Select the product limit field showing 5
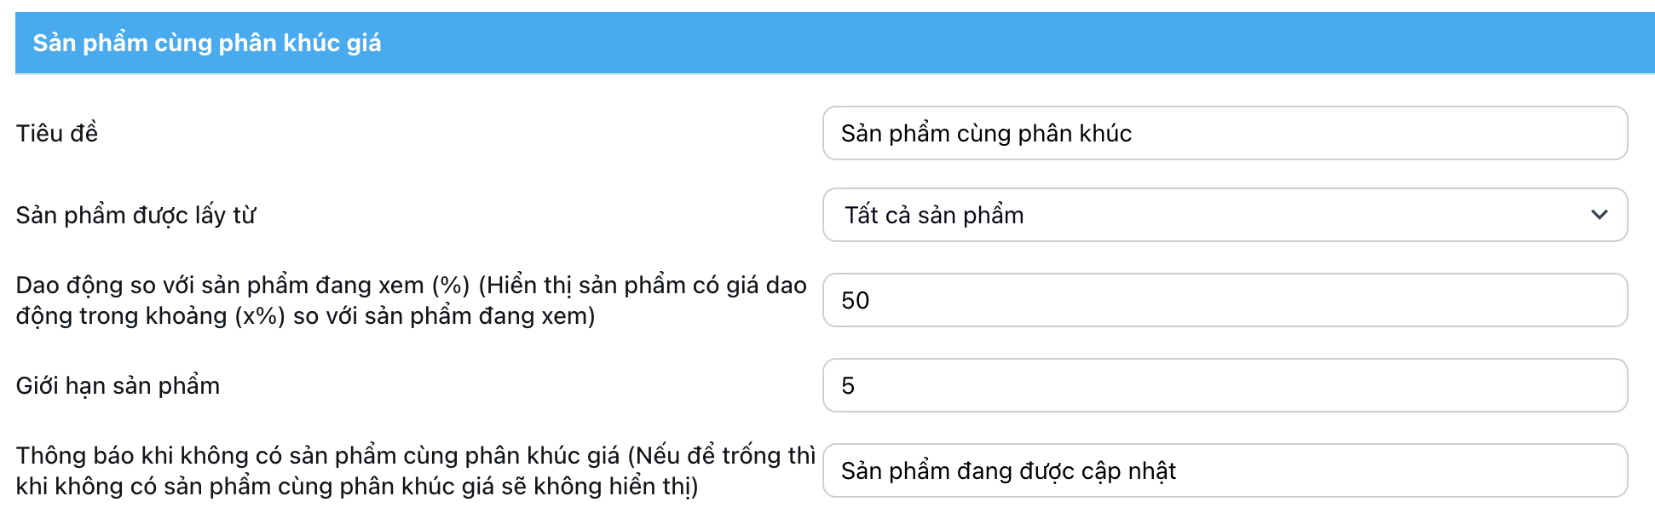 click(x=1224, y=385)
